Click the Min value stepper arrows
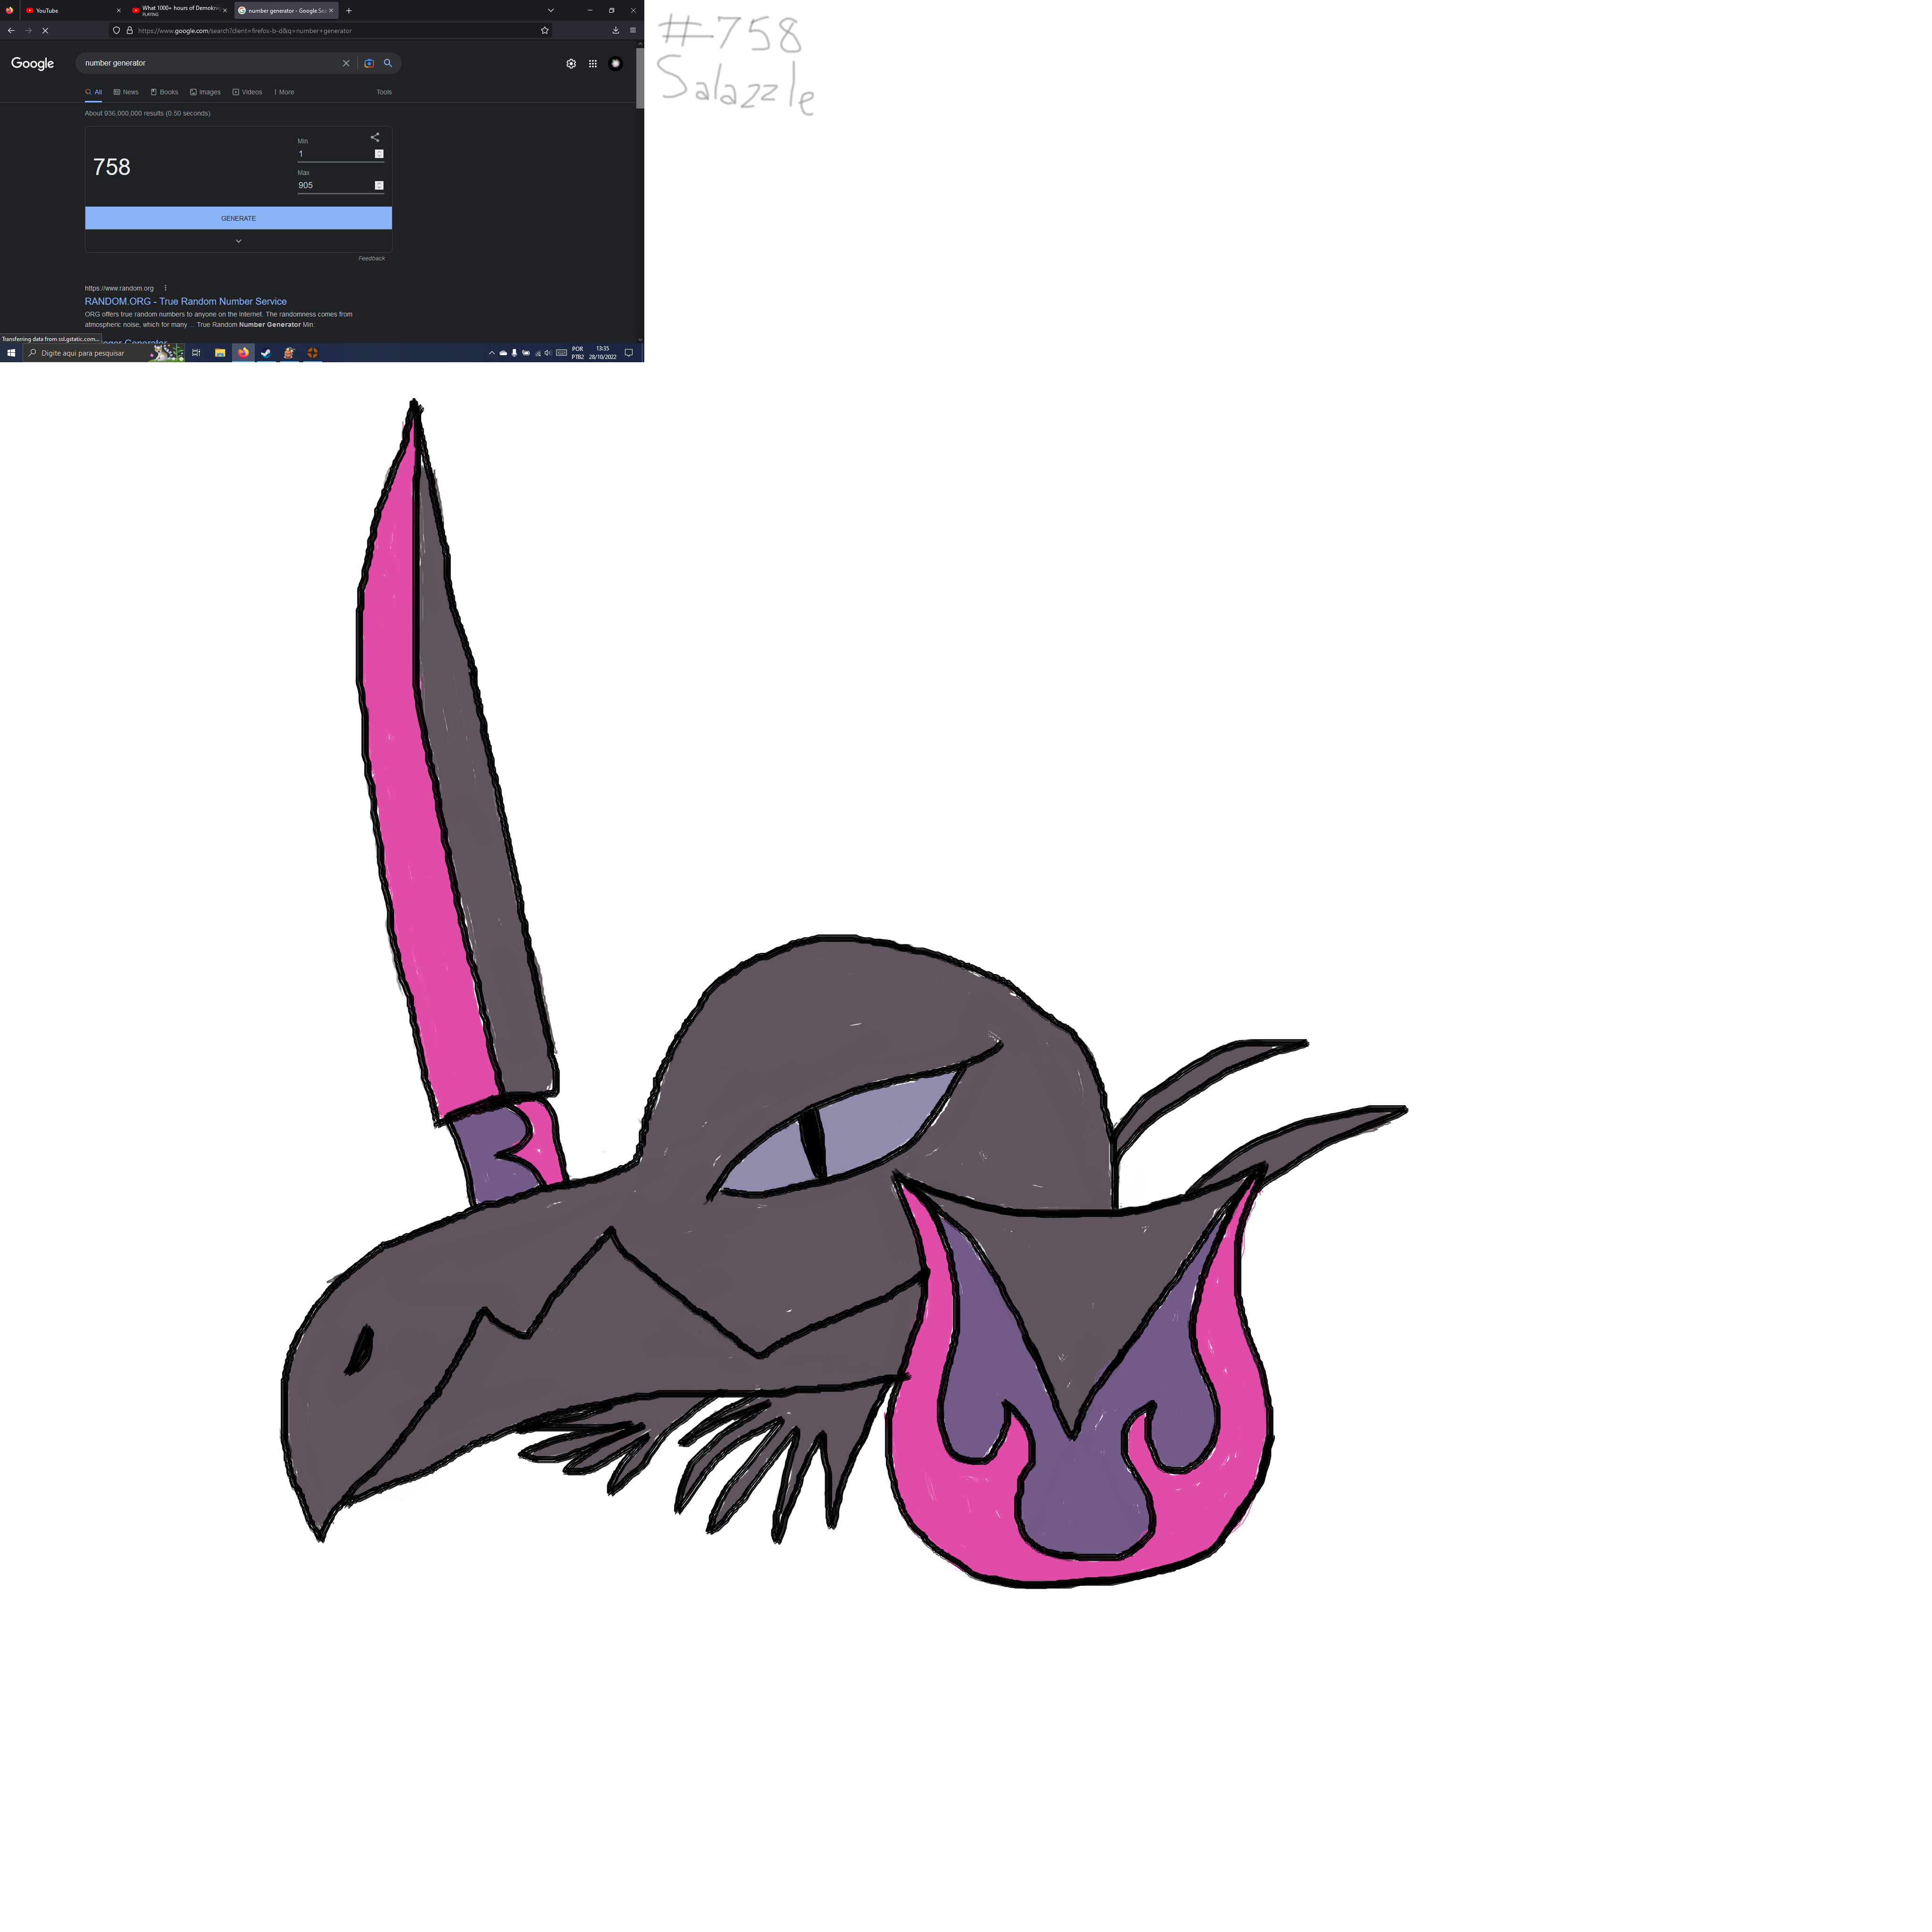Screen dimensions: 1932x1932 (x=379, y=154)
